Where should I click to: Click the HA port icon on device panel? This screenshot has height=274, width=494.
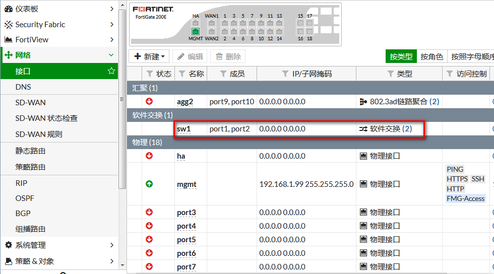[196, 23]
